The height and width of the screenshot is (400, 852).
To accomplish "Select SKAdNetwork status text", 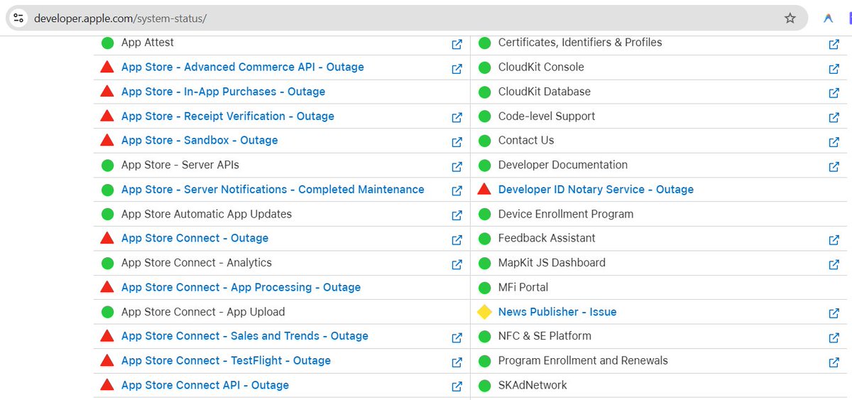I will pyautogui.click(x=532, y=385).
